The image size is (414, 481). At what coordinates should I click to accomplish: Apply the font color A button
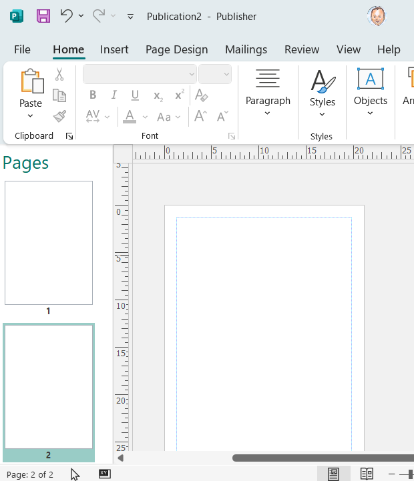tap(130, 117)
